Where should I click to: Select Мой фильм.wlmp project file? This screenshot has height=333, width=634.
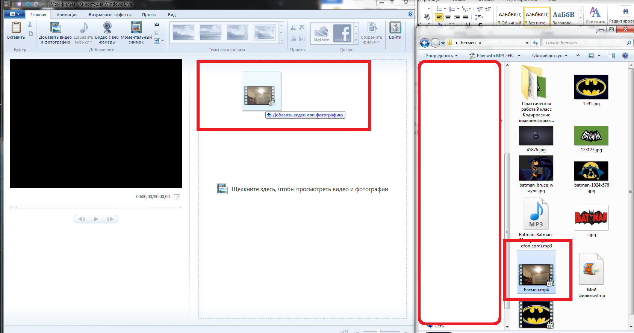pyautogui.click(x=592, y=275)
